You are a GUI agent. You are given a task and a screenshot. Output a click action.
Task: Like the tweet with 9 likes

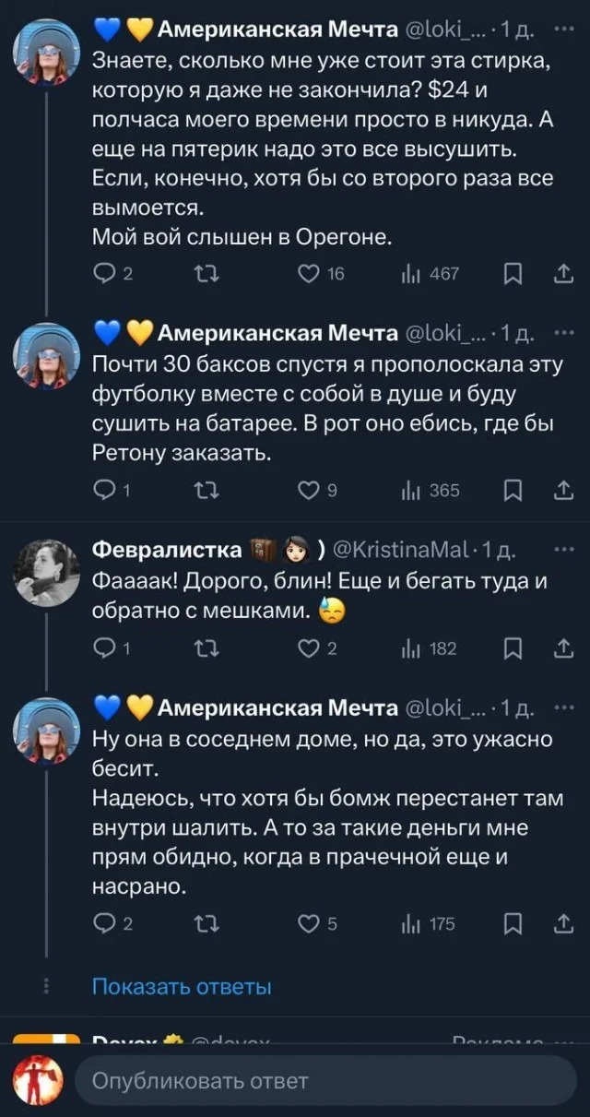(311, 491)
